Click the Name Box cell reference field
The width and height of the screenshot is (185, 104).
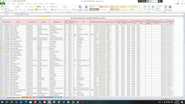point(7,14)
